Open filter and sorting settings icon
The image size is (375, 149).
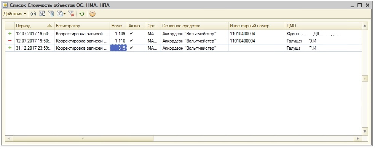point(42,14)
